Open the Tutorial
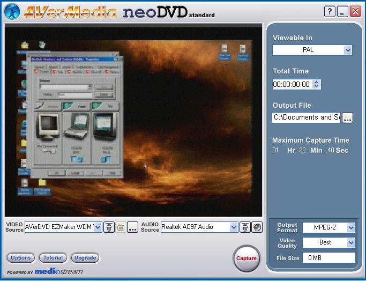Screen dimensions: 366x281 (53, 258)
